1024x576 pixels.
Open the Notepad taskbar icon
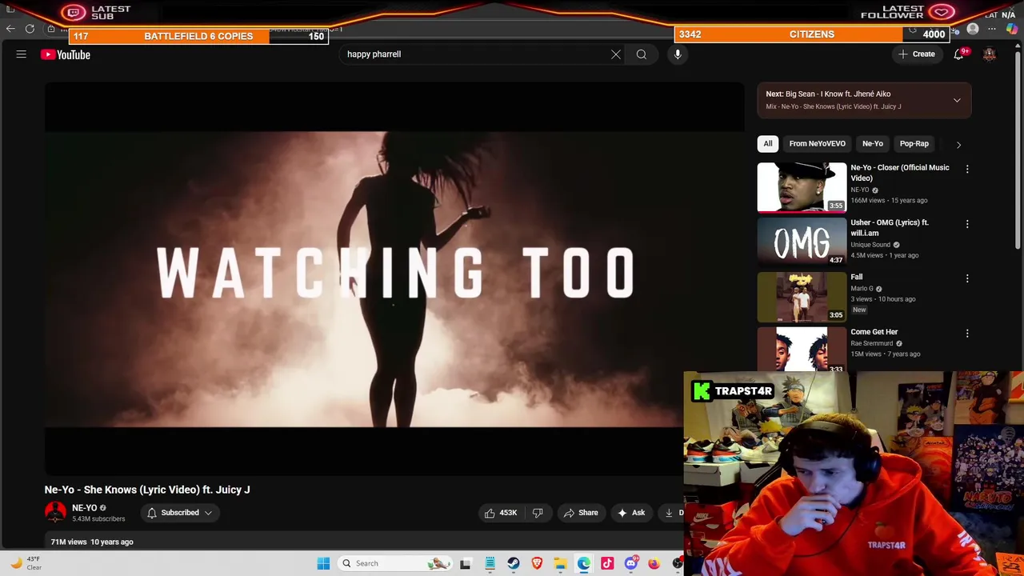[490, 563]
